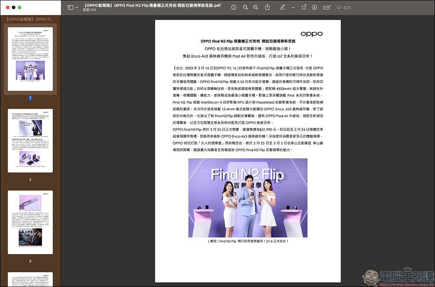Click the form filling toolbar icon
This screenshot has height=287, width=435.
(327, 7)
